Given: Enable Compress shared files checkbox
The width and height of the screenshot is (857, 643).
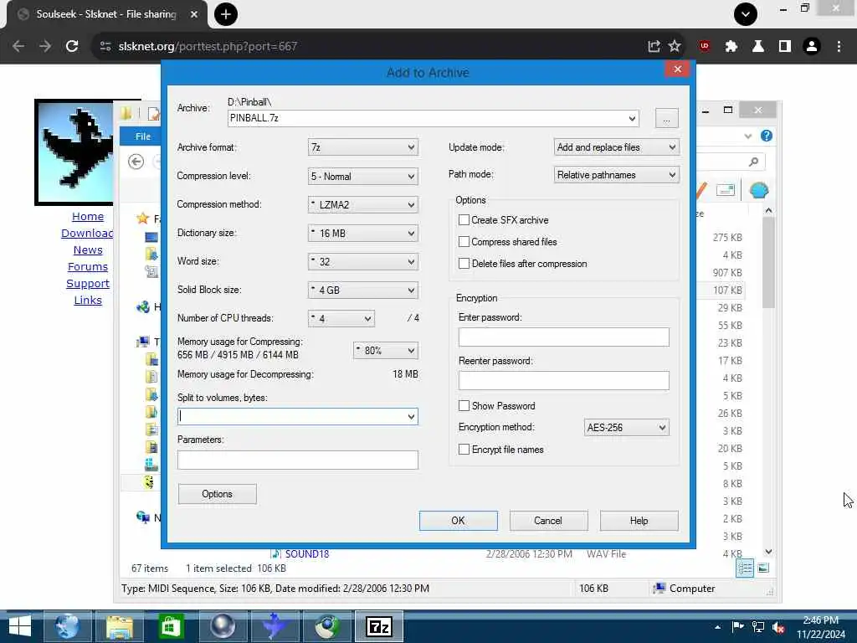Looking at the screenshot, I should [464, 242].
